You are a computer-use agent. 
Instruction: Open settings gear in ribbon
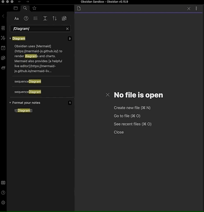click(x=3, y=203)
